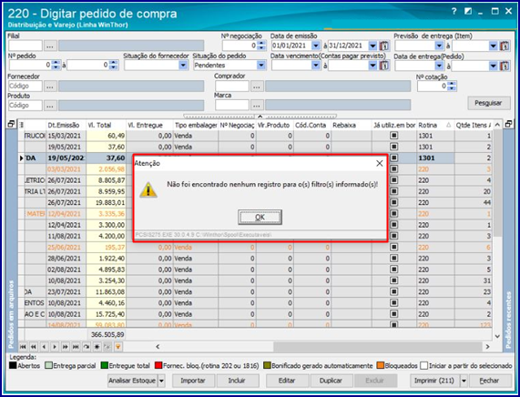520x397 pixels.
Task: Click the asterisk bookmark navigator icon
Action: 97,347
